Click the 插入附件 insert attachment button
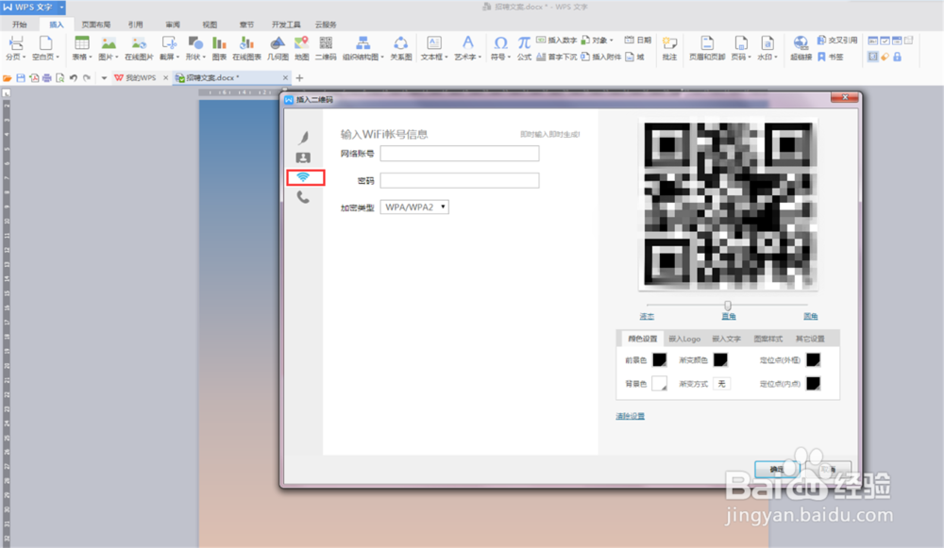The height and width of the screenshot is (548, 944). point(600,58)
